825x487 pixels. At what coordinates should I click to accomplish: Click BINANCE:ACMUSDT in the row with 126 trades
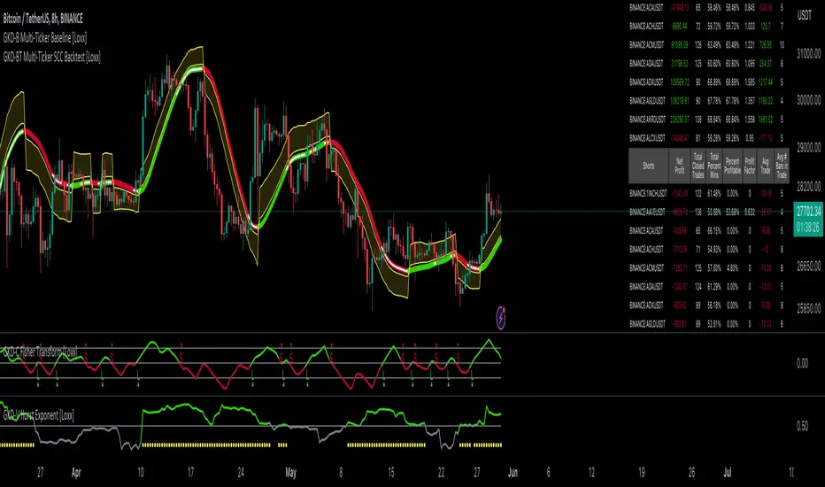point(647,45)
